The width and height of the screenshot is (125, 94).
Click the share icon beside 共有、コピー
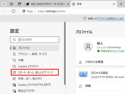click(x=14, y=79)
